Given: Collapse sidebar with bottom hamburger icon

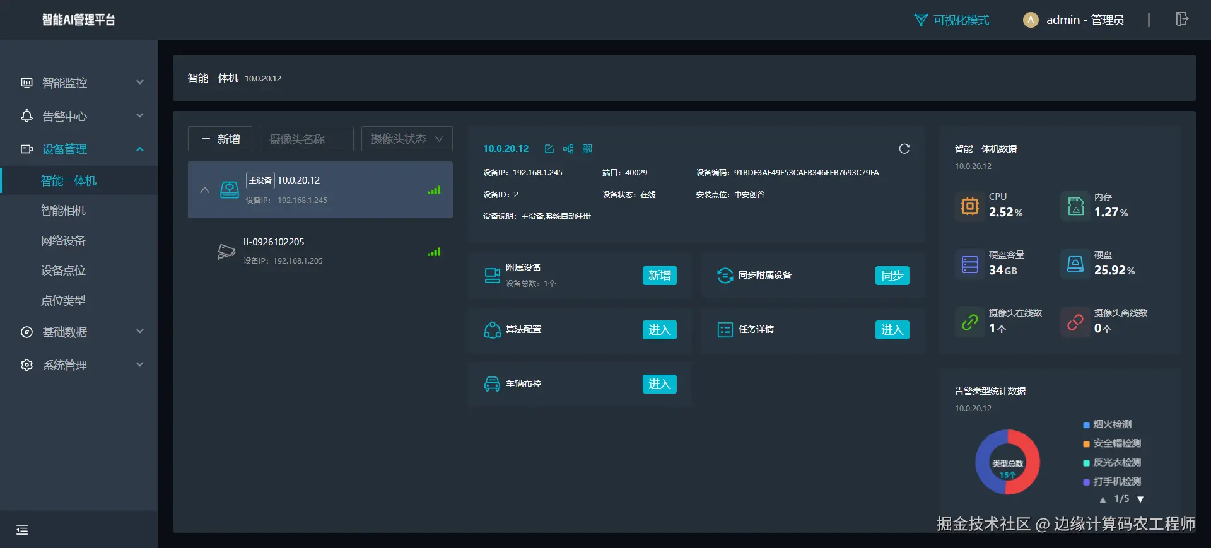Looking at the screenshot, I should click(22, 530).
